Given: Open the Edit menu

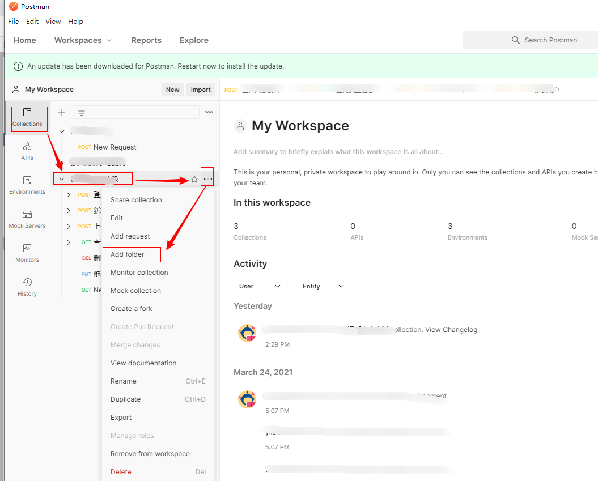Looking at the screenshot, I should pyautogui.click(x=32, y=22).
